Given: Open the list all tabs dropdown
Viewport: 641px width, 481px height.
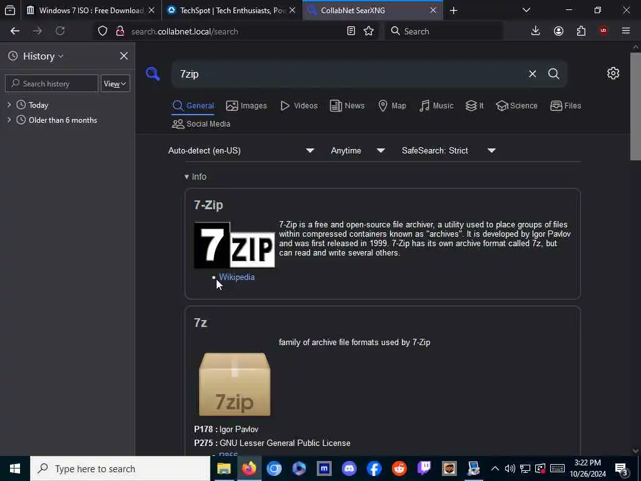Looking at the screenshot, I should (526, 10).
